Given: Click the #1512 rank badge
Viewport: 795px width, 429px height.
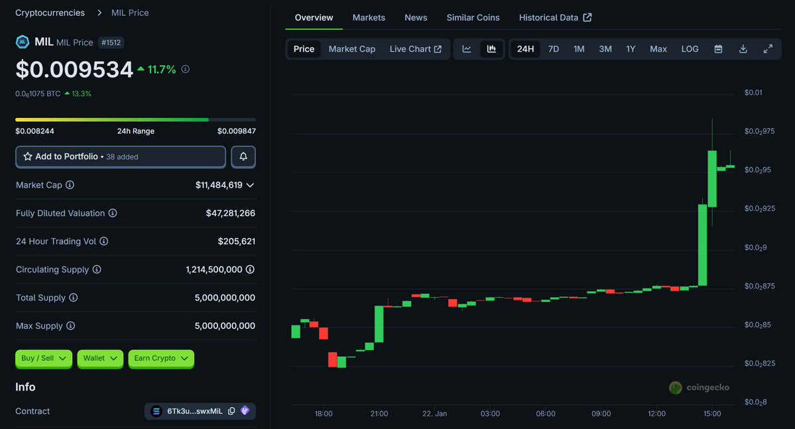Looking at the screenshot, I should click(111, 42).
